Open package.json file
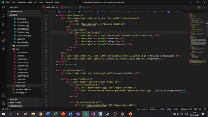208x117 pixels. 21,92
